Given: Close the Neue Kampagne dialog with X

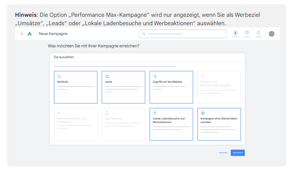Looking at the screenshot, I should coord(22,34).
